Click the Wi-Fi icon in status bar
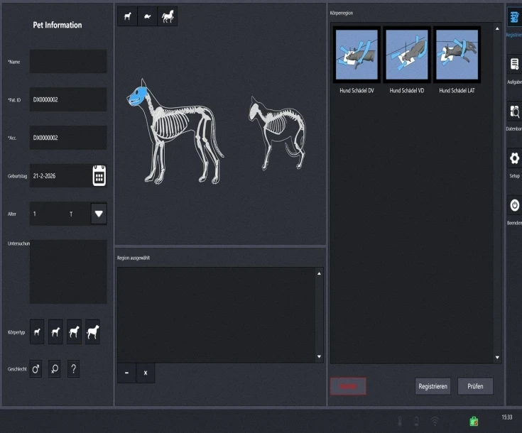 tap(435, 422)
